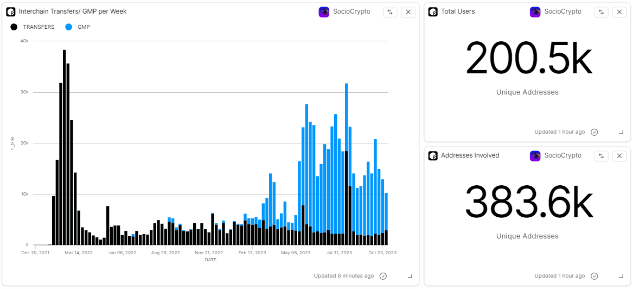633x289 pixels.
Task: Click SocioCrypto author link in Interchain Transfers panel
Action: pyautogui.click(x=351, y=12)
